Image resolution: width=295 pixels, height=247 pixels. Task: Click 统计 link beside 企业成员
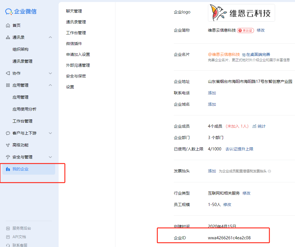point(261,126)
